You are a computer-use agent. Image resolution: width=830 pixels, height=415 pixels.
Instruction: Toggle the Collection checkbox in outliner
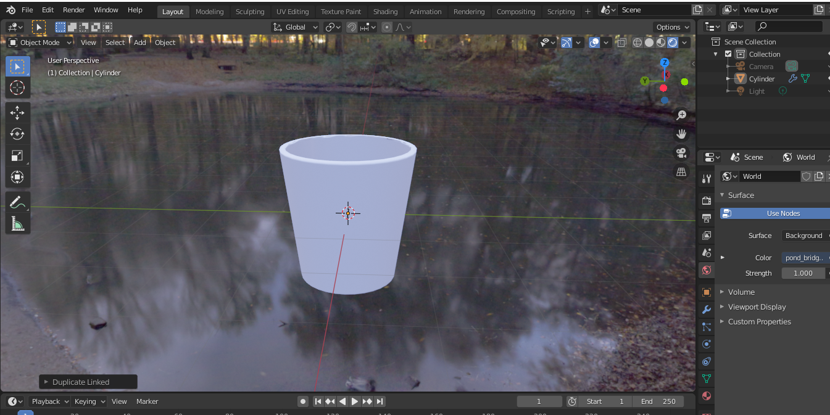(x=728, y=54)
